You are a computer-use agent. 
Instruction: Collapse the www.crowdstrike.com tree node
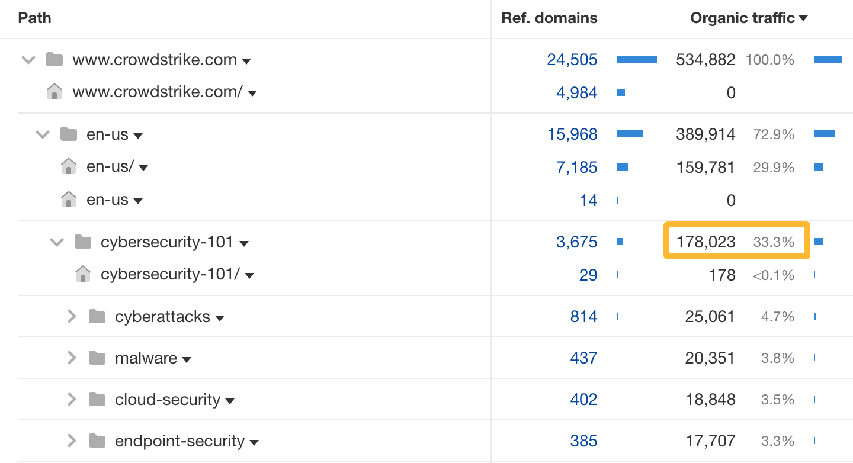[28, 59]
